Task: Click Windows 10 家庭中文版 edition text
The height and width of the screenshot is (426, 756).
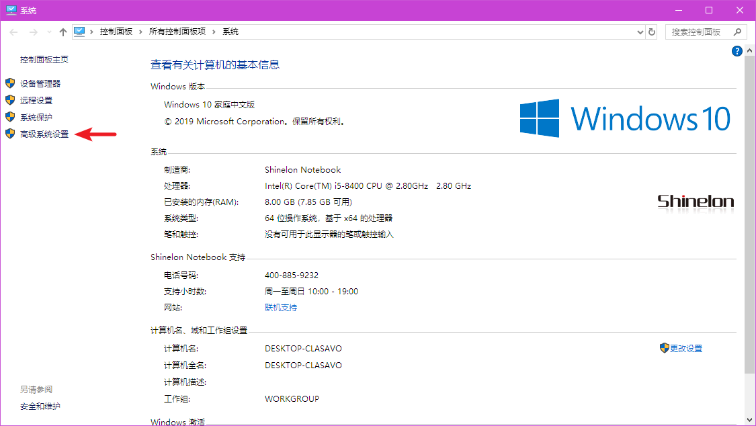Action: (209, 105)
